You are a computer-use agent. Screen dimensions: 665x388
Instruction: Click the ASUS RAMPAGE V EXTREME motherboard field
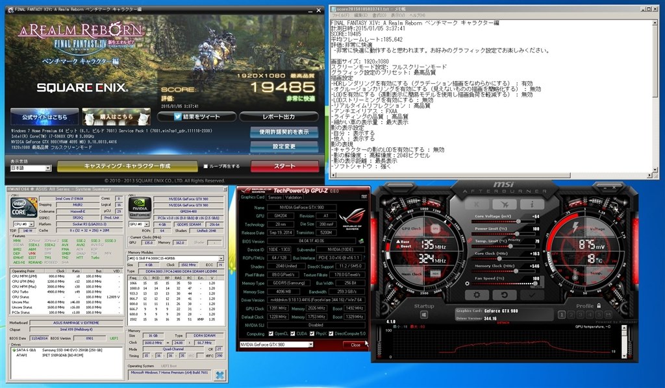pyautogui.click(x=76, y=322)
